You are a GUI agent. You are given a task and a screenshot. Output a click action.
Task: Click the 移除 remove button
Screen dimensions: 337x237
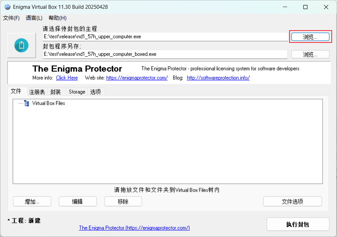click(x=123, y=202)
